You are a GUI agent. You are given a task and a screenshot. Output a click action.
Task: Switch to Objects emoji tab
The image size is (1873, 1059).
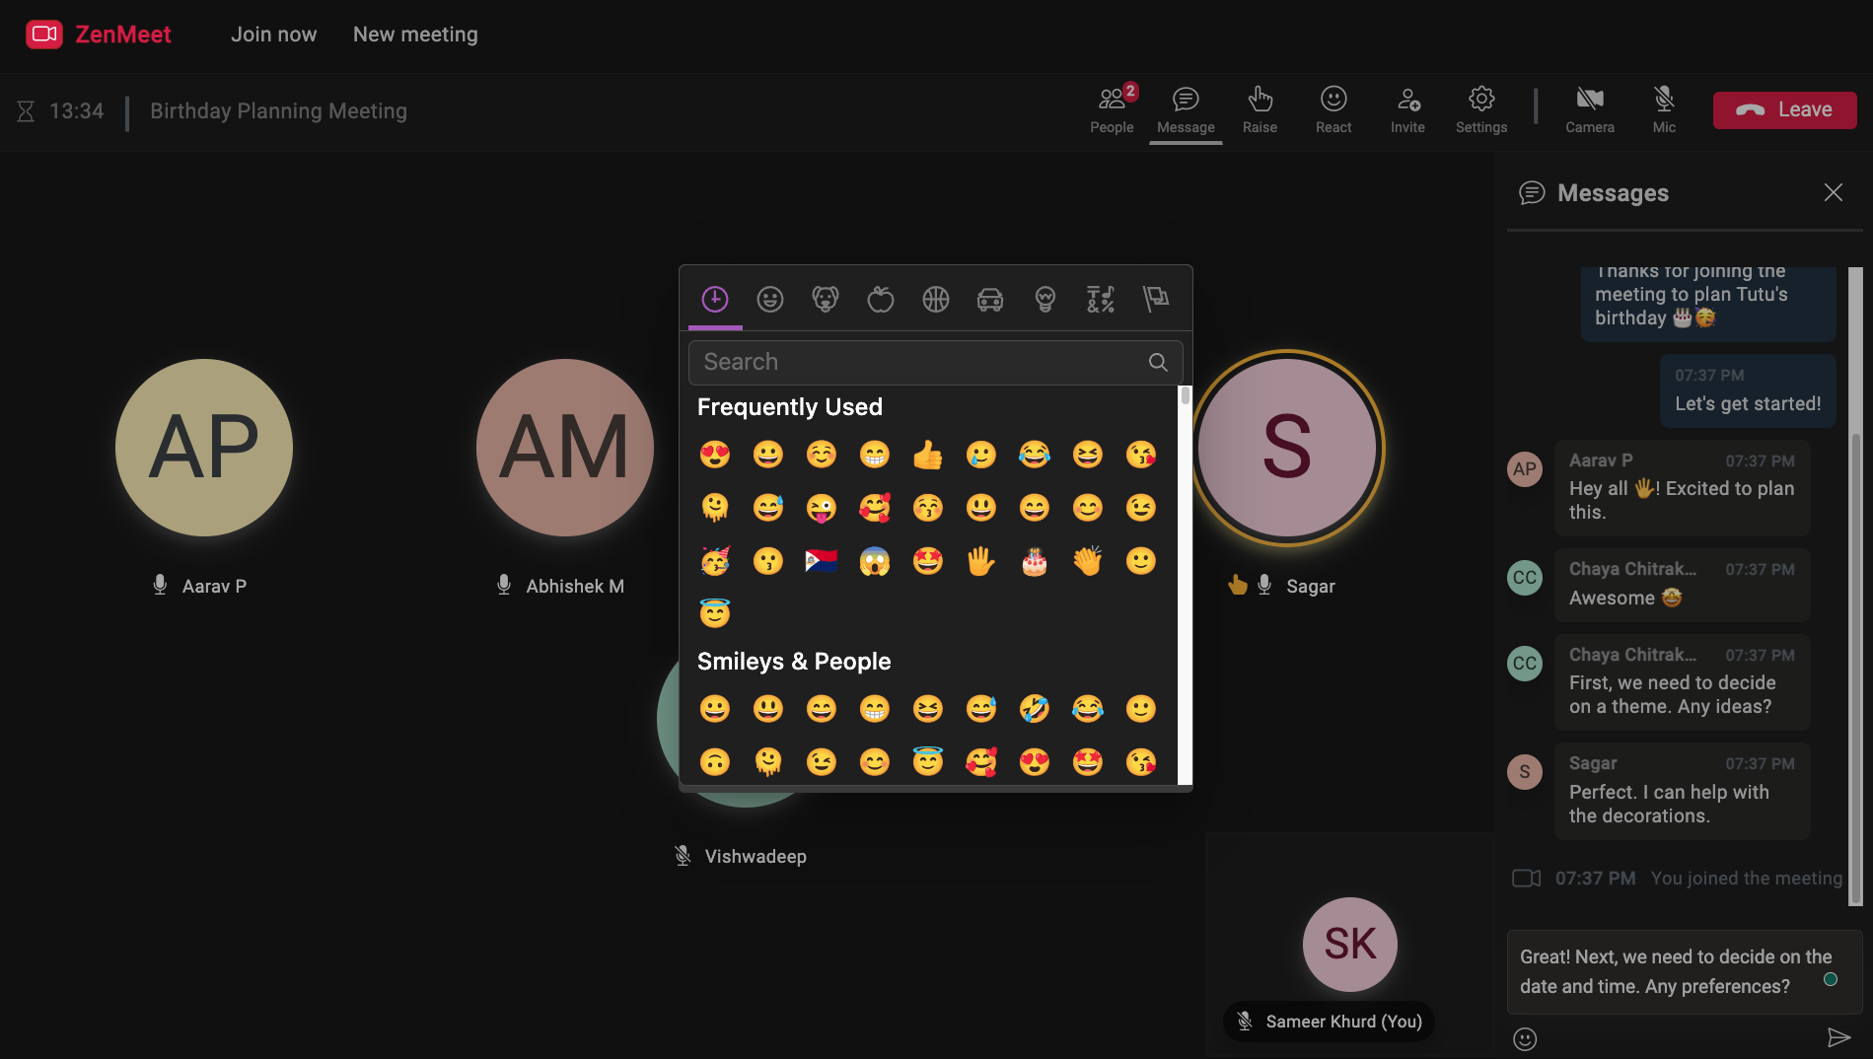coord(1045,299)
